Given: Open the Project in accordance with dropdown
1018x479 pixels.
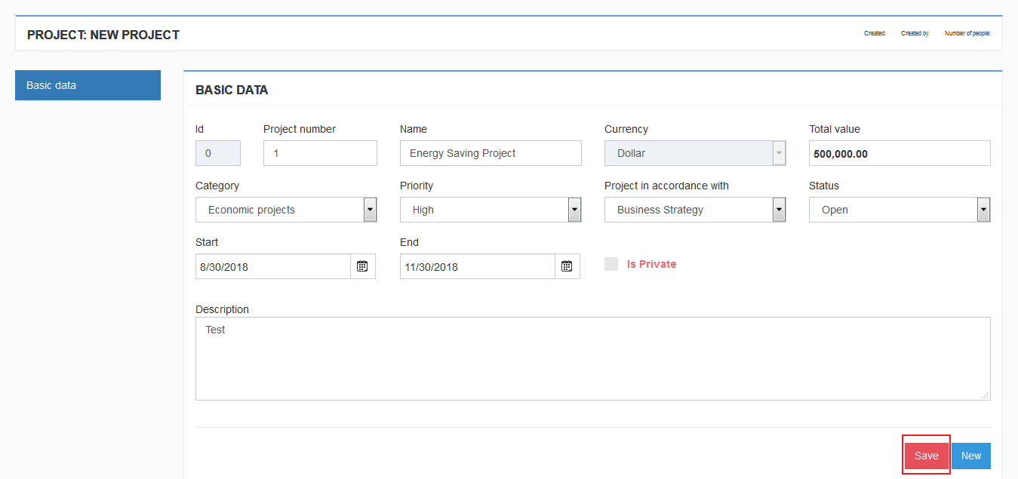Looking at the screenshot, I should [x=695, y=210].
